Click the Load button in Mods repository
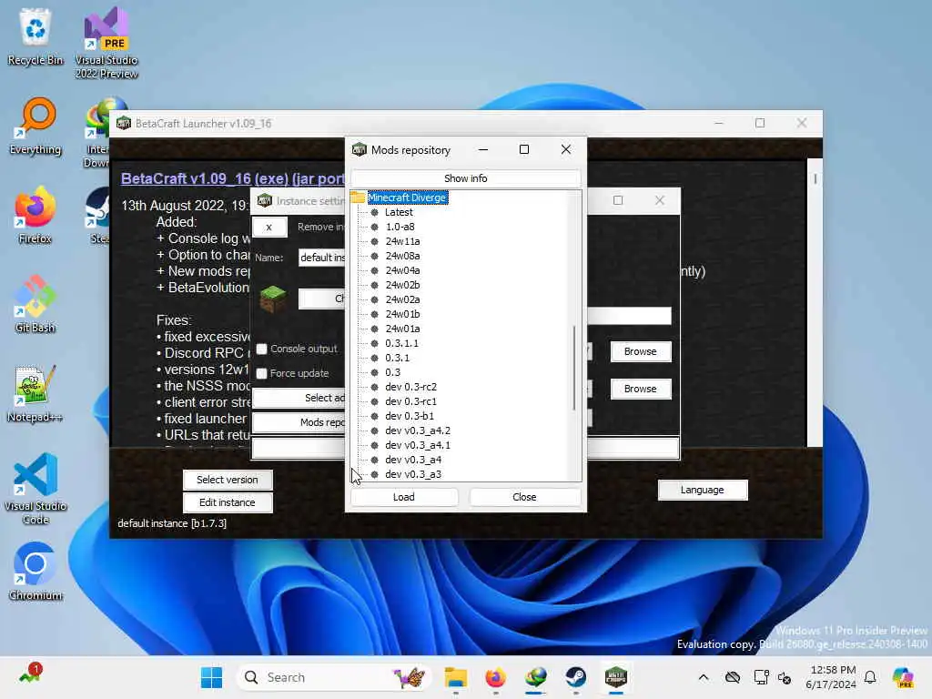 click(403, 497)
